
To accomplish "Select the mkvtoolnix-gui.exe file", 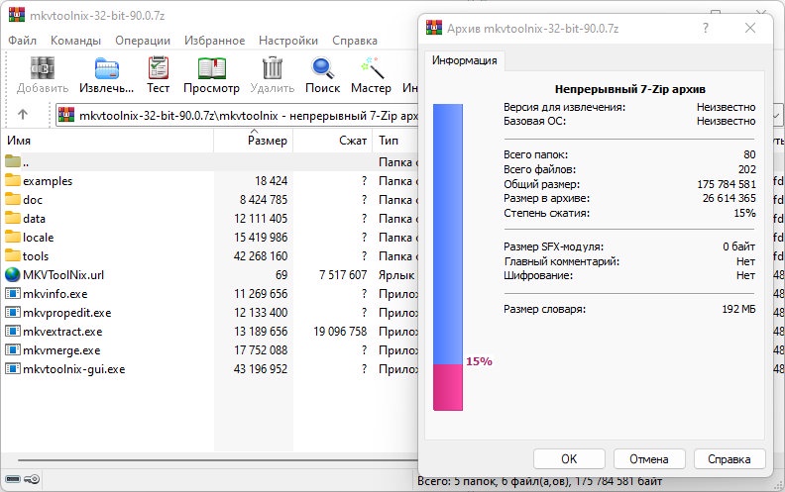I will click(73, 369).
